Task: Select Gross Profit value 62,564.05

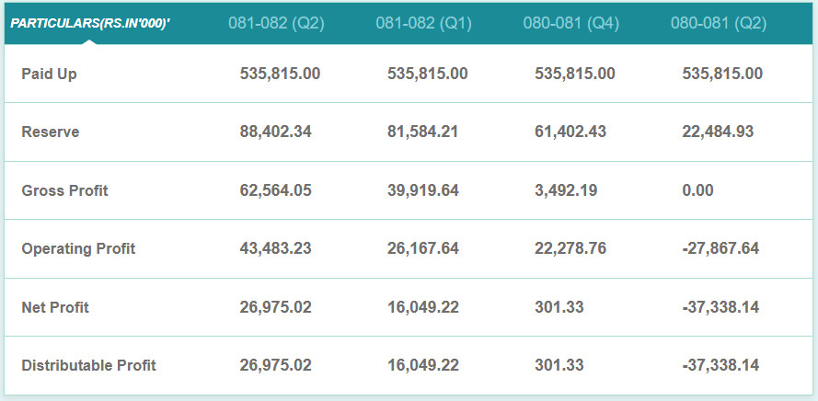Action: tap(275, 190)
